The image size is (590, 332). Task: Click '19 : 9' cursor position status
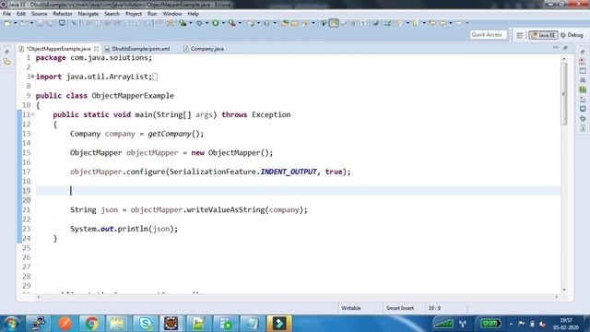[x=434, y=308]
